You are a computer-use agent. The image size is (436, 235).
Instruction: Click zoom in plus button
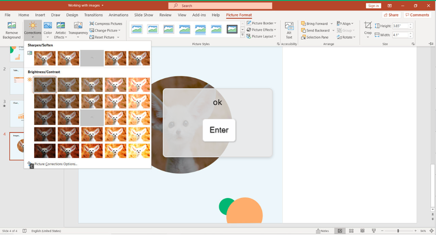tap(415, 231)
